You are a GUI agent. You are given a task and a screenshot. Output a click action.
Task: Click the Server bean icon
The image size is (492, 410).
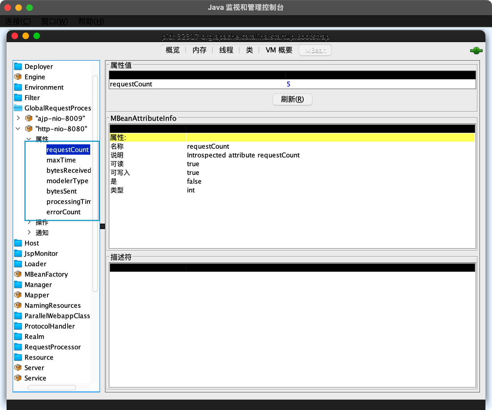coord(18,368)
